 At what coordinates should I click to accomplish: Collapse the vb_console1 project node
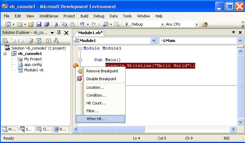(5, 54)
